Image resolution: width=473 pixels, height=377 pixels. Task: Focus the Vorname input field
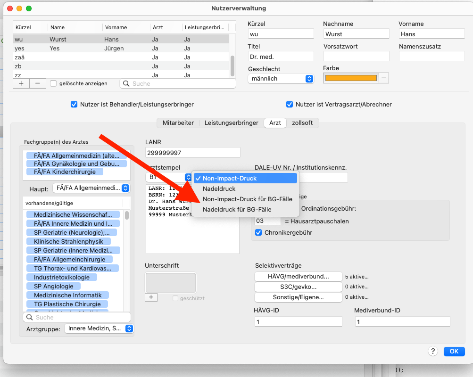[432, 34]
